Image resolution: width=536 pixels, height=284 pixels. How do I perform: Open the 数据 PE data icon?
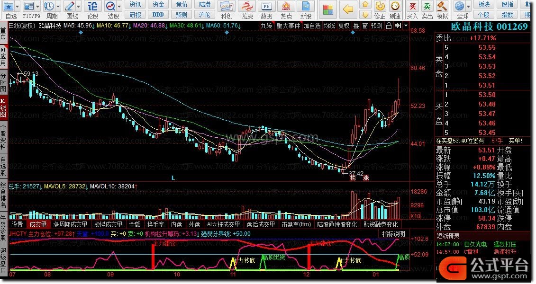pyautogui.click(x=266, y=7)
